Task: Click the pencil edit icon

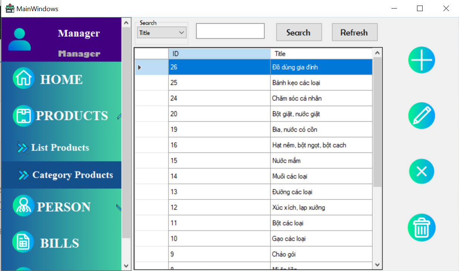Action: click(421, 116)
